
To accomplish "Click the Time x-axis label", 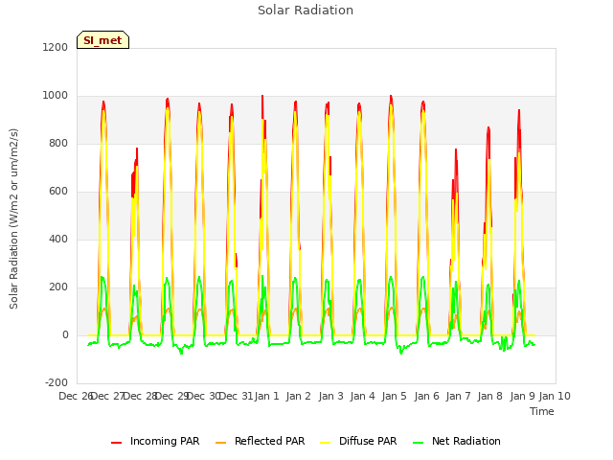I will click(x=542, y=411).
